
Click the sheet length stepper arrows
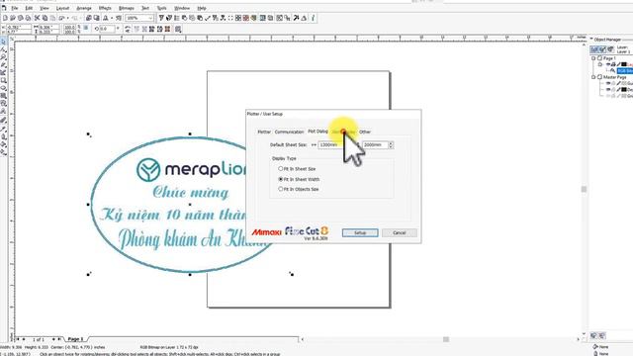(391, 144)
